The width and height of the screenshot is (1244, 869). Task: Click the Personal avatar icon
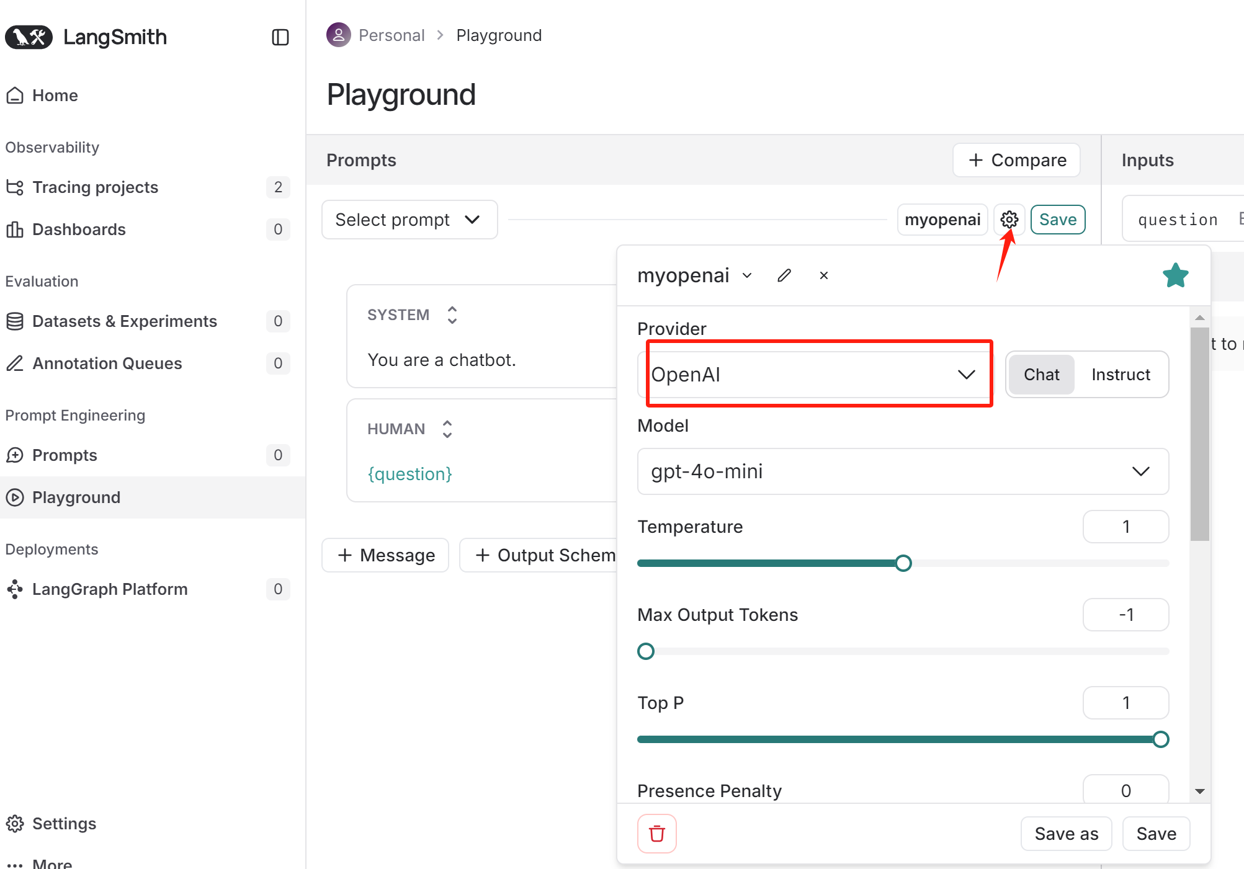pos(339,35)
